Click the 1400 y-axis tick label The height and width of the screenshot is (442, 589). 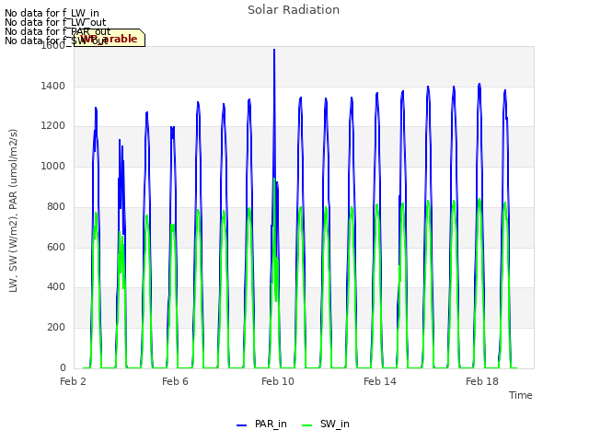tap(53, 86)
